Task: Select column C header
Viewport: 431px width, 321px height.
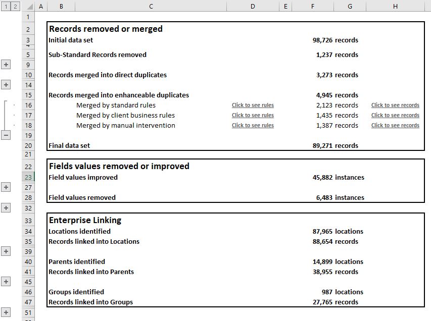Action: tap(151, 7)
